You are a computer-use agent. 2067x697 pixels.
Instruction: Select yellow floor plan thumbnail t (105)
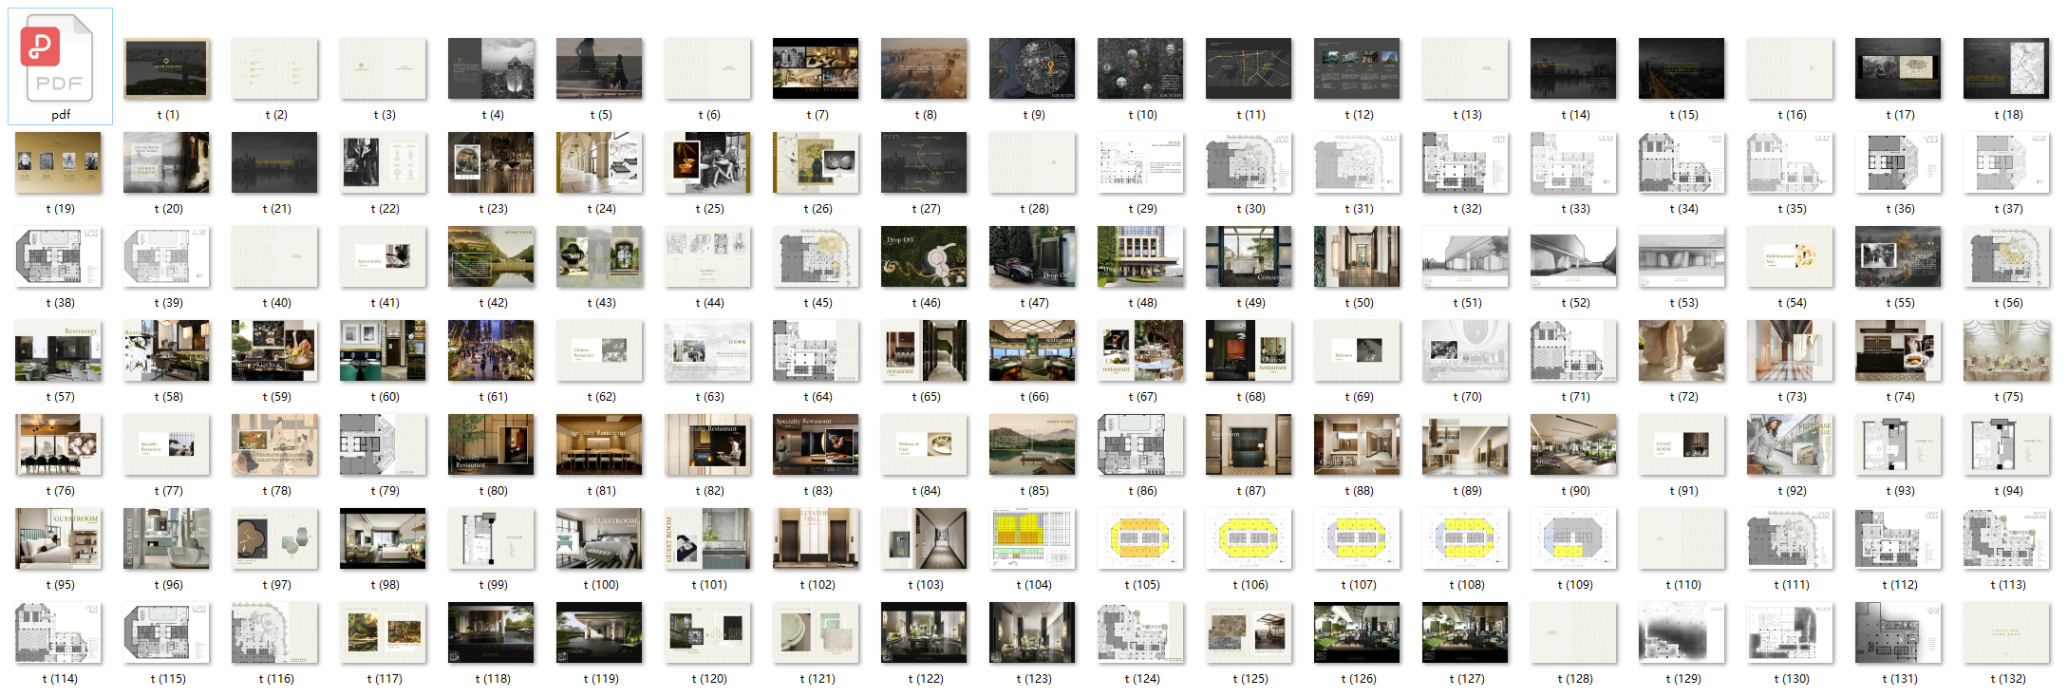pyautogui.click(x=1140, y=539)
